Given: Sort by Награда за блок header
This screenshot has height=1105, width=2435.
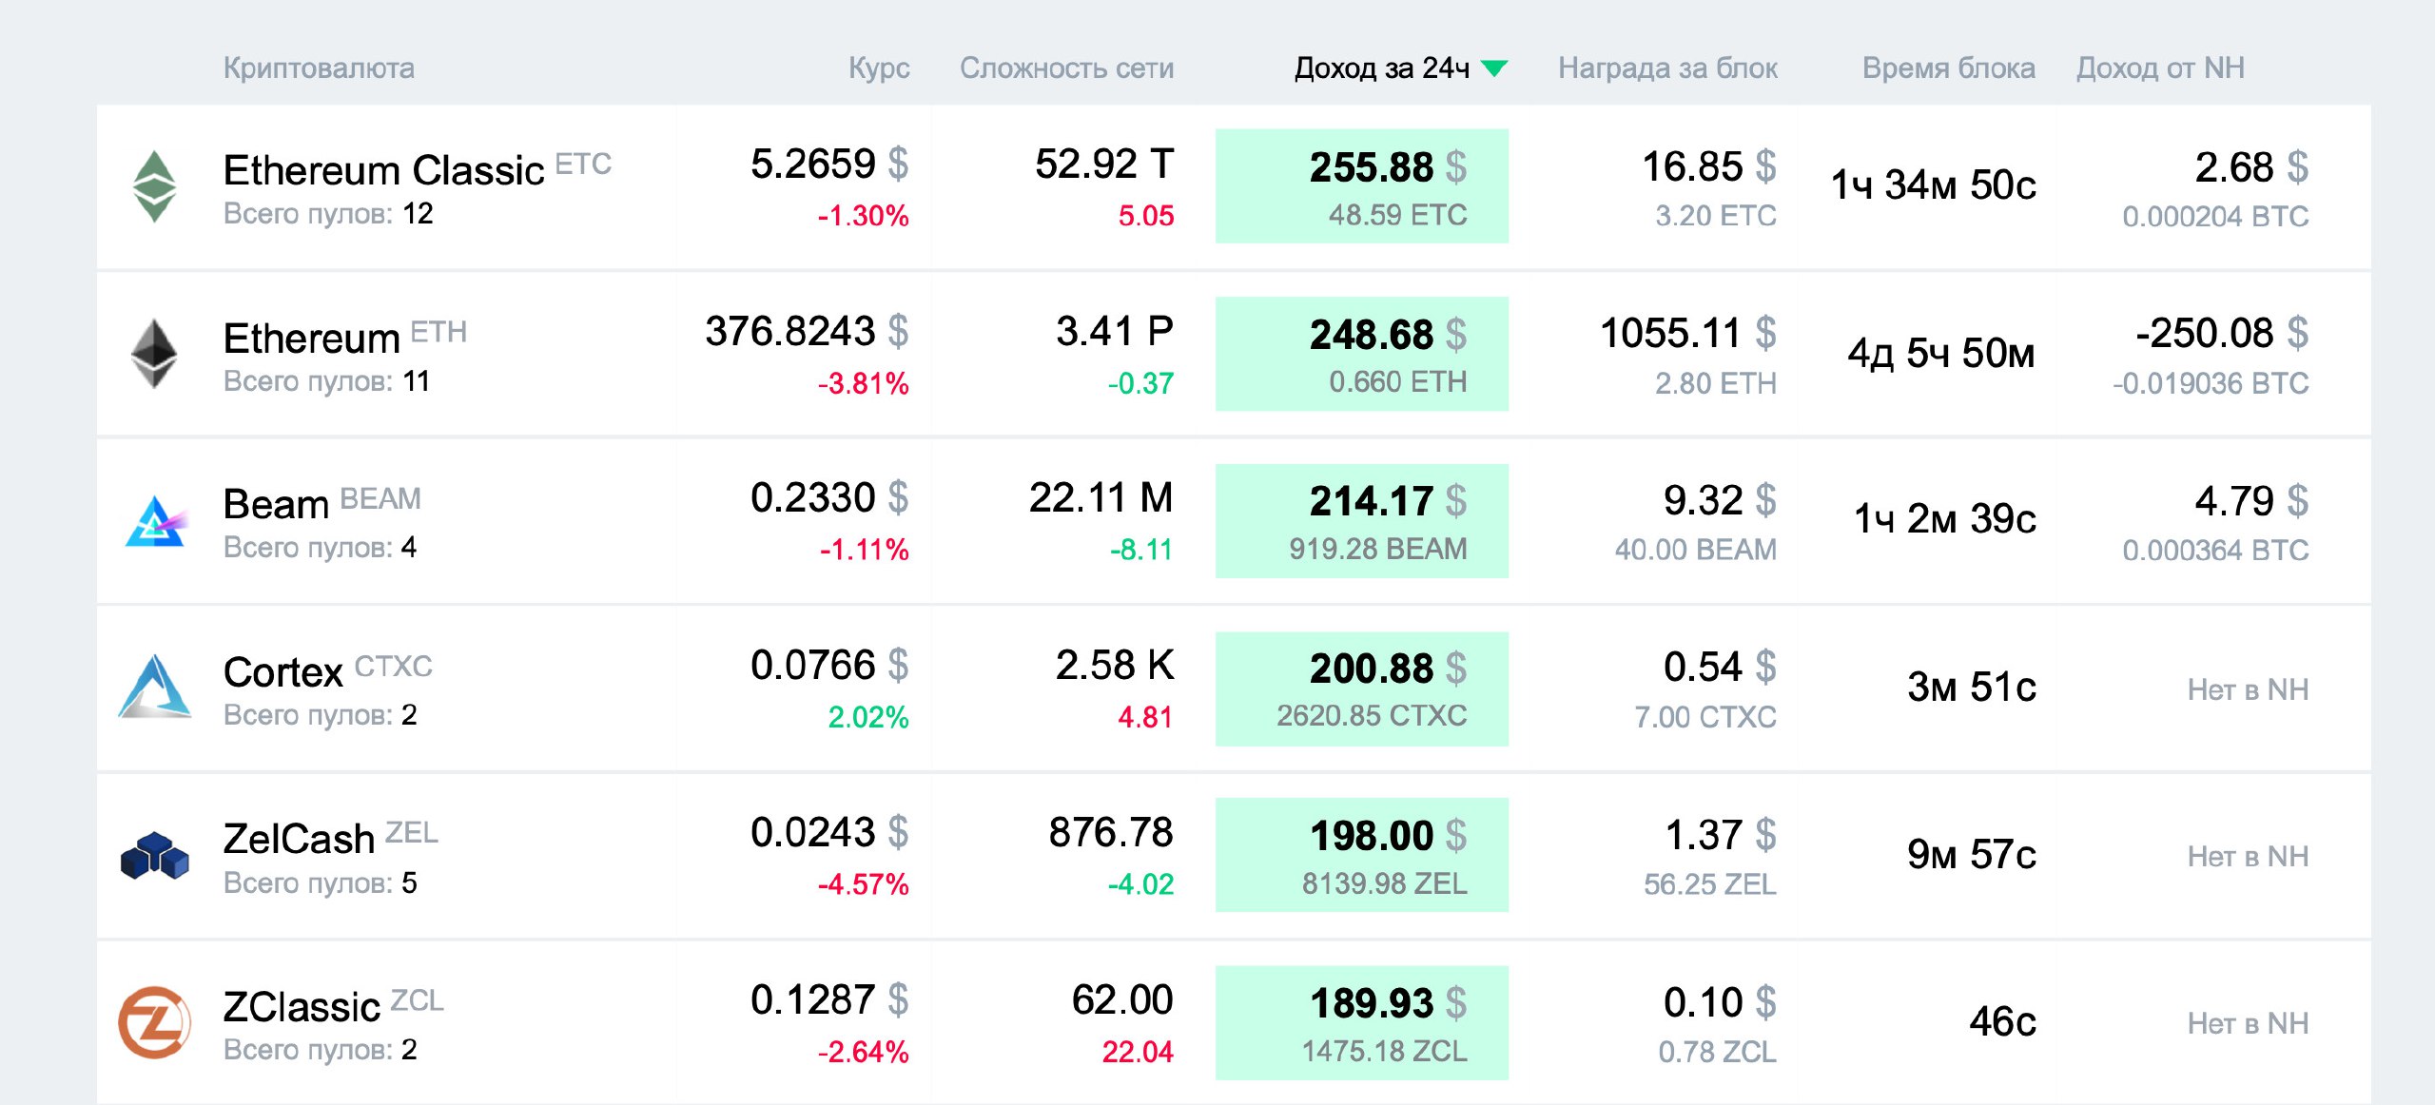Looking at the screenshot, I should pyautogui.click(x=1667, y=68).
